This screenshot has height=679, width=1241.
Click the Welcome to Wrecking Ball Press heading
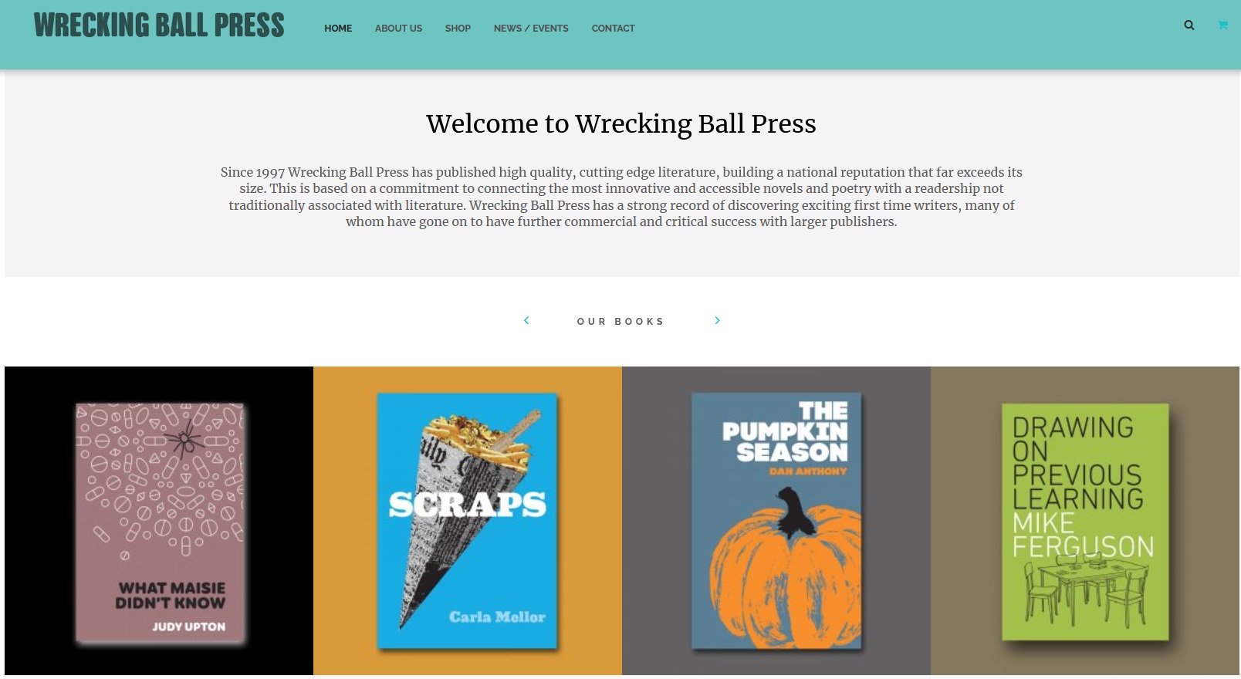[x=620, y=123]
